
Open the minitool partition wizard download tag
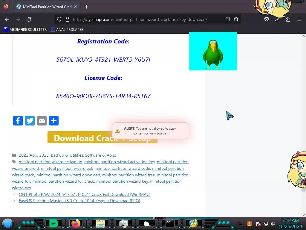68,175
